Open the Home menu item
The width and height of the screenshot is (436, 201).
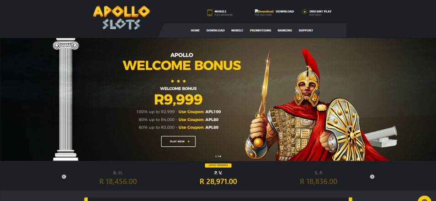[x=195, y=31]
